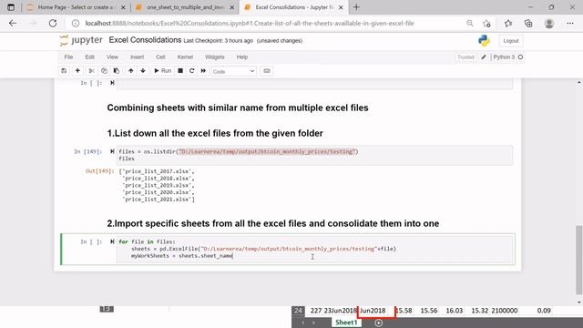Click the site information icon
The width and height of the screenshot is (583, 328).
pos(76,23)
